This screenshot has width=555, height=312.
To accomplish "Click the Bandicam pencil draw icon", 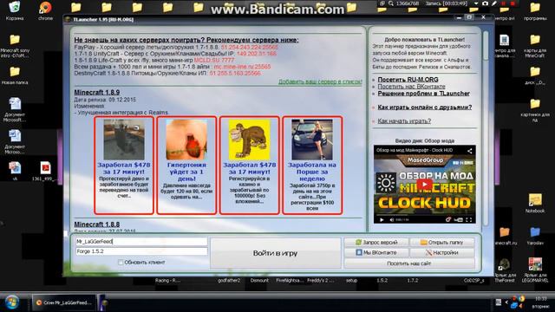I will pyautogui.click(x=494, y=3).
